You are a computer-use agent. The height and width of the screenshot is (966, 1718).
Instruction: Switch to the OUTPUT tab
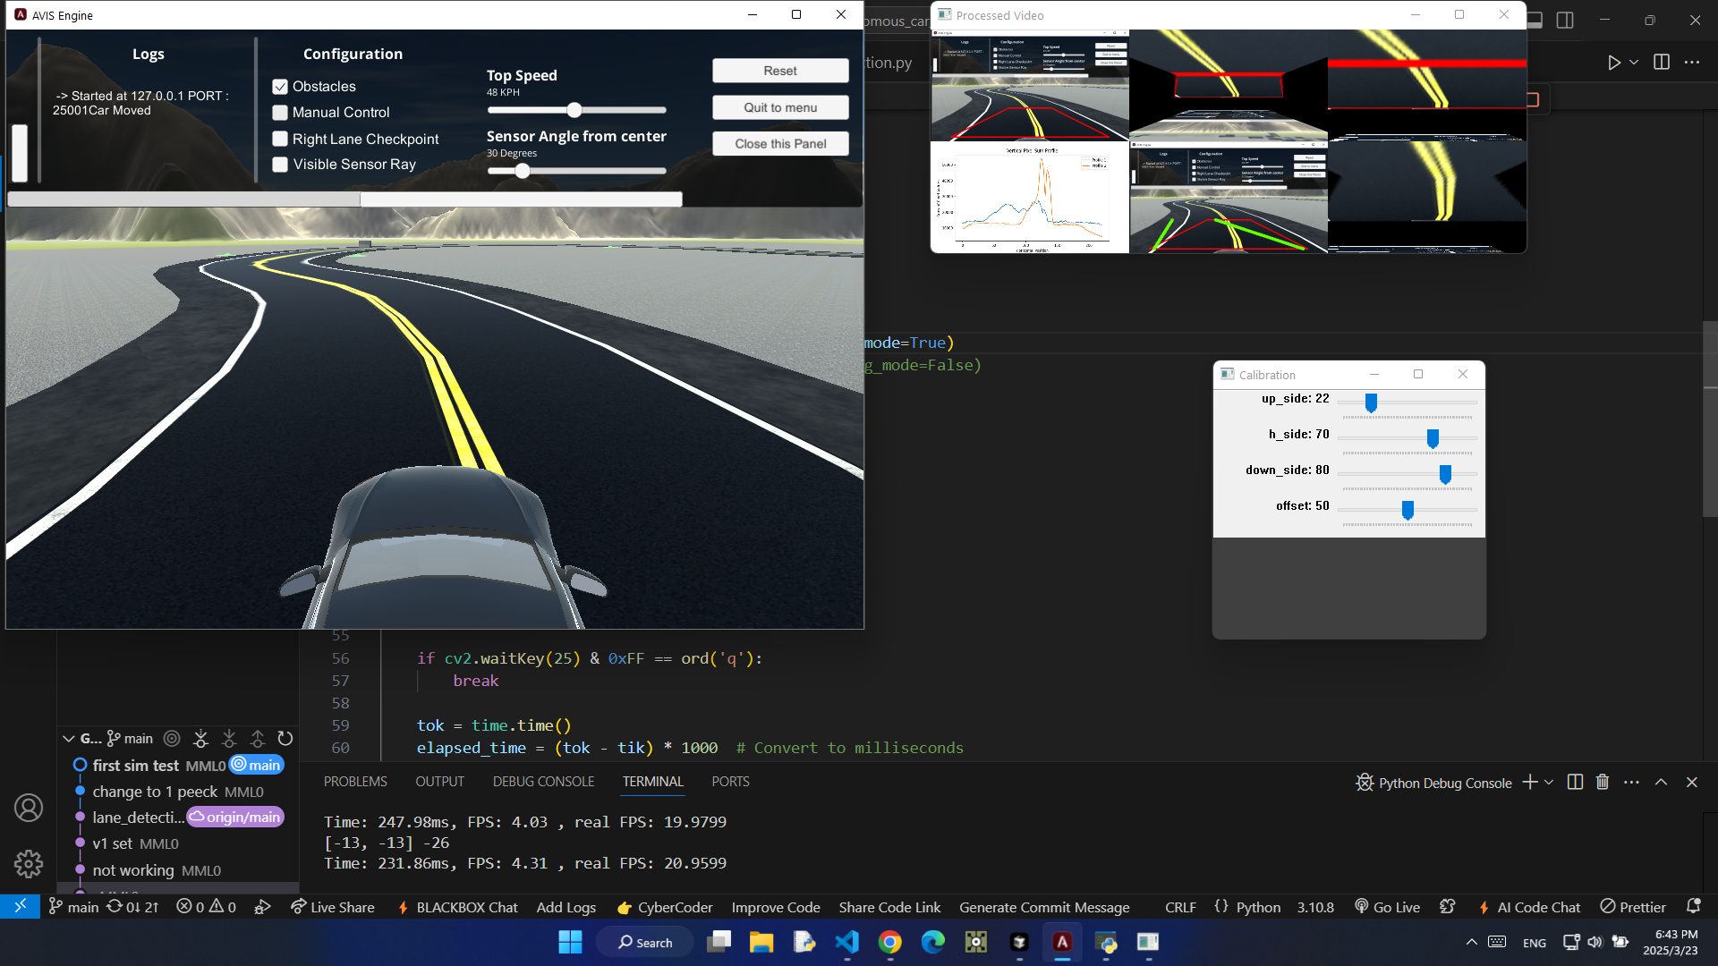pos(439,782)
